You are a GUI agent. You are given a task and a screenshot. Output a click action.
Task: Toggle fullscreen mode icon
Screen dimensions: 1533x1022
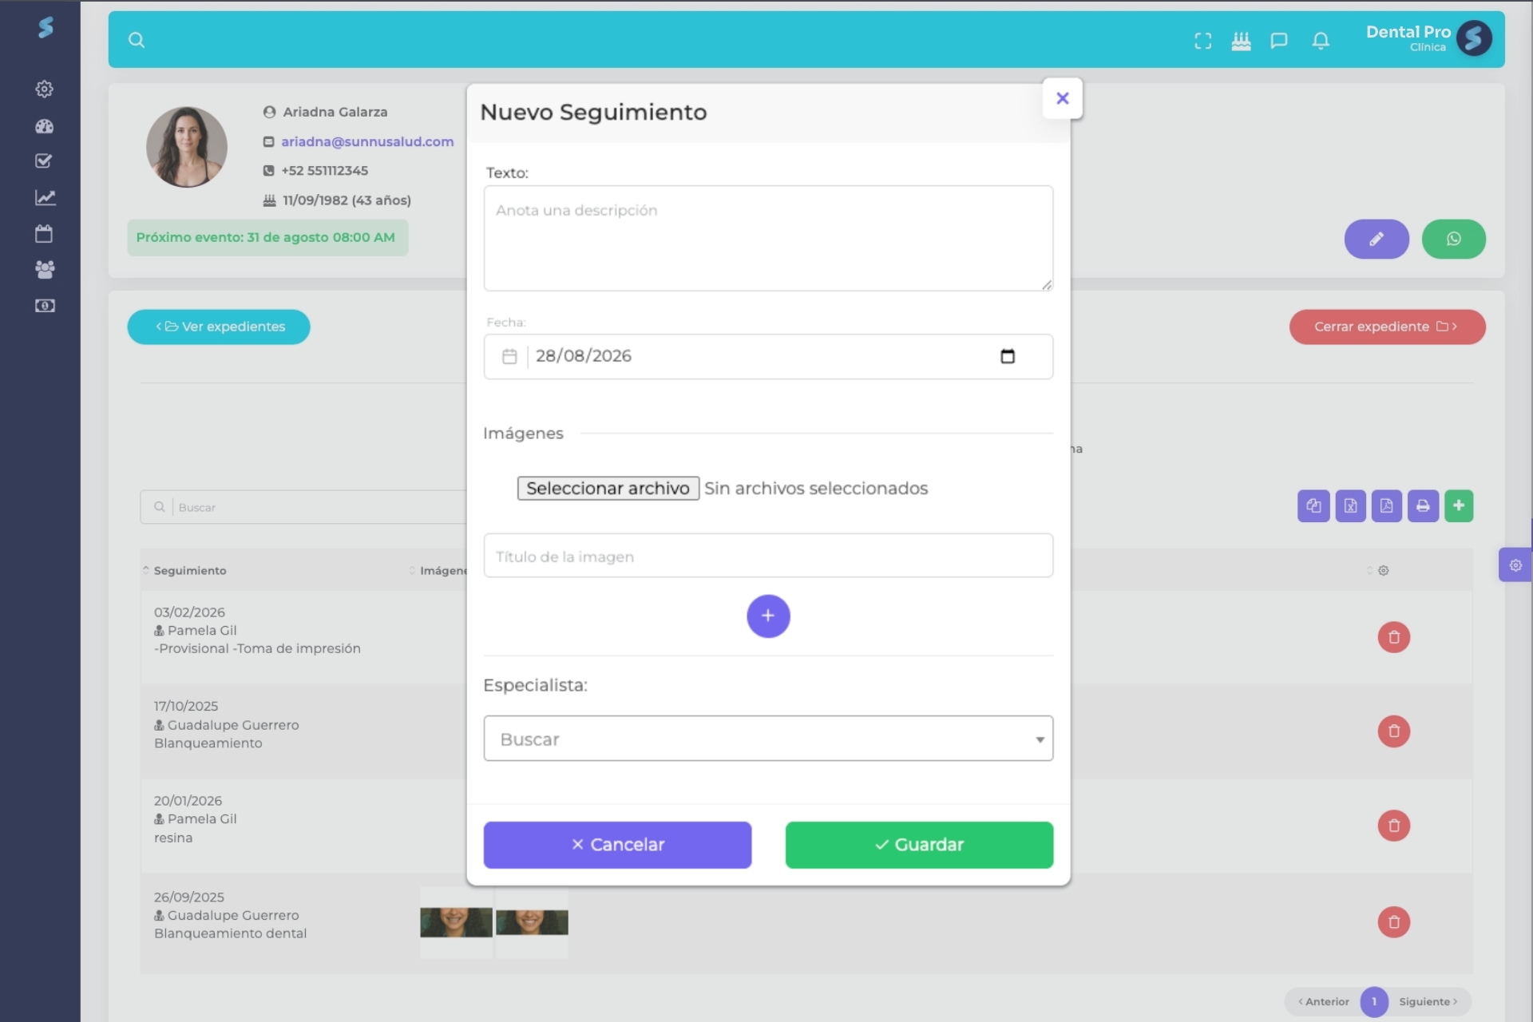(1202, 41)
